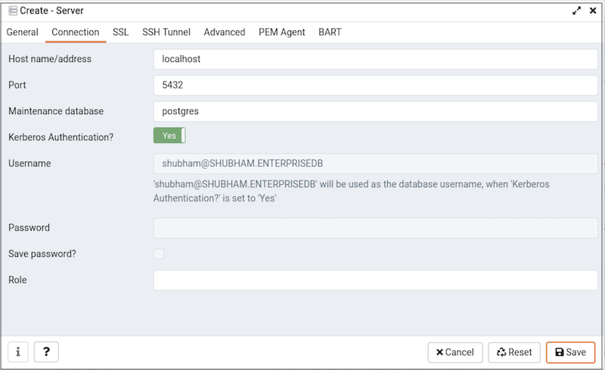
Task: Toggle the Kerberos Authentication switch
Action: click(169, 136)
